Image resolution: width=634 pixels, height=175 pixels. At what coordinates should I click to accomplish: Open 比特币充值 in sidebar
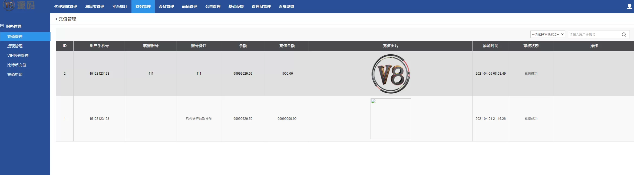[17, 65]
